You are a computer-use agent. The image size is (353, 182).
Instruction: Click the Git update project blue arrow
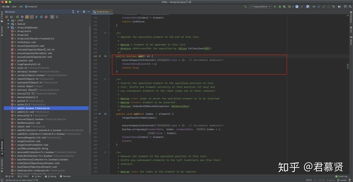(319, 7)
